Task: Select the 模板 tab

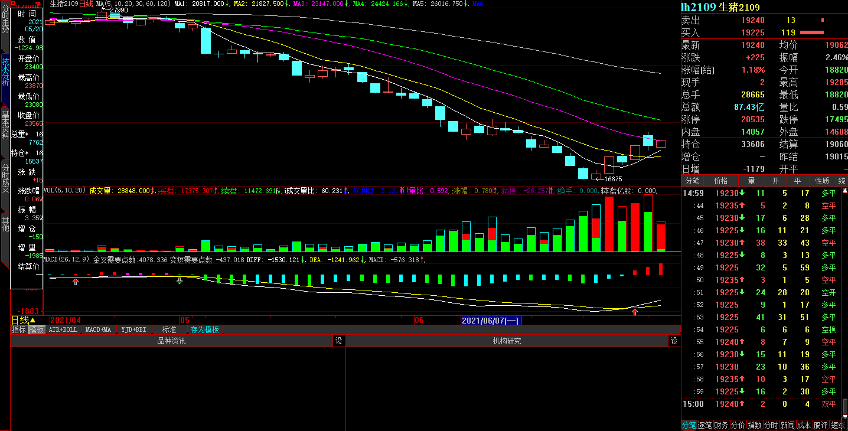Action: coord(37,329)
